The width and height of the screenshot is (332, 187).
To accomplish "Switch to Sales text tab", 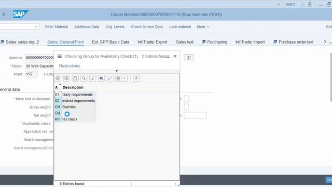I will pos(185,42).
